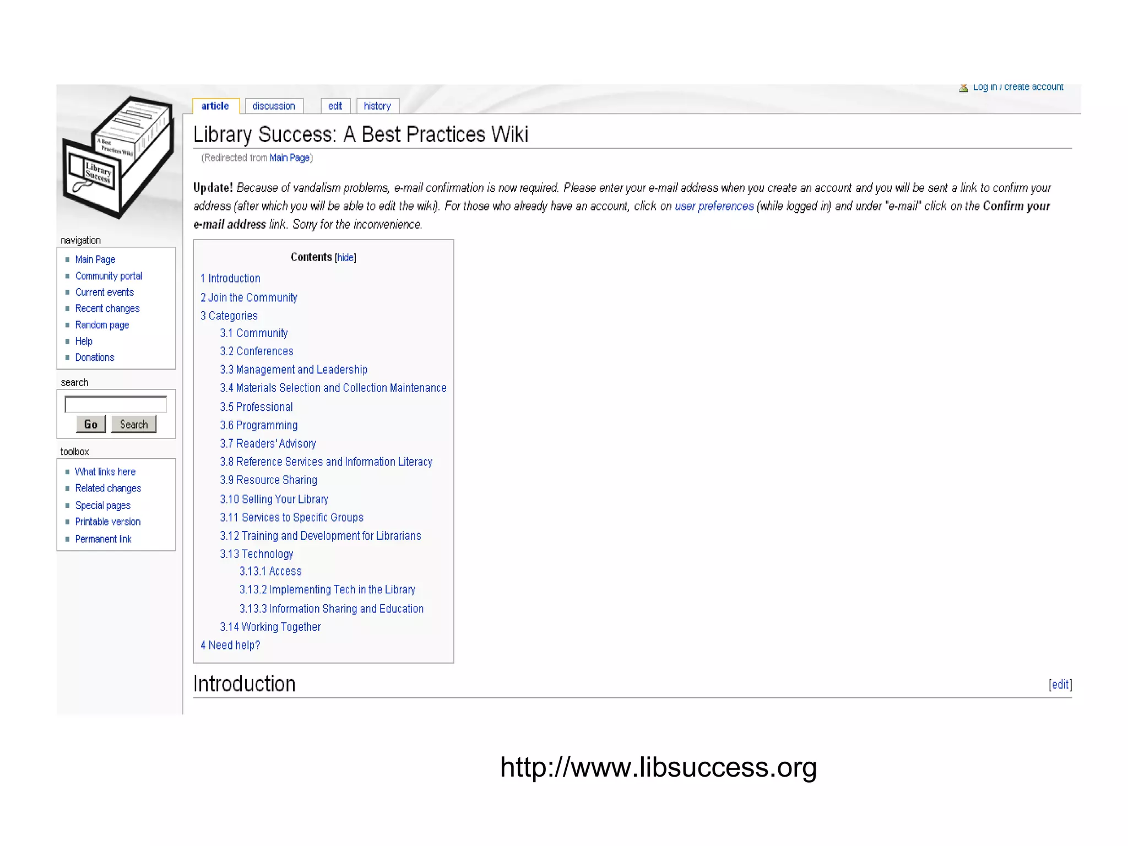1128x846 pixels.
Task: Open Special pages
Action: tap(103, 505)
